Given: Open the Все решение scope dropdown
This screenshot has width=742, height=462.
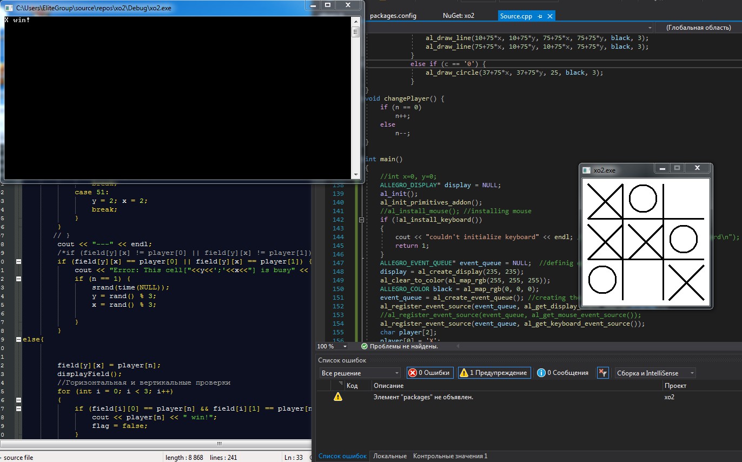Looking at the screenshot, I should point(360,373).
